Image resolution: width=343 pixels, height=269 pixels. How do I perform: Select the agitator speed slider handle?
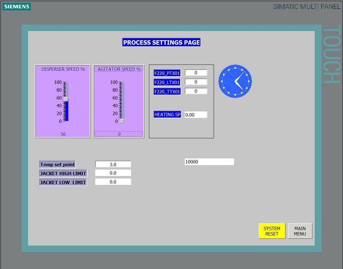(122, 121)
